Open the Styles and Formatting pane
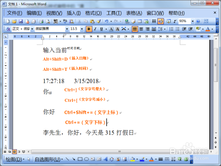 [8, 29]
